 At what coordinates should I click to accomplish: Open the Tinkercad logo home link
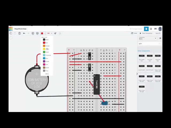11,29
